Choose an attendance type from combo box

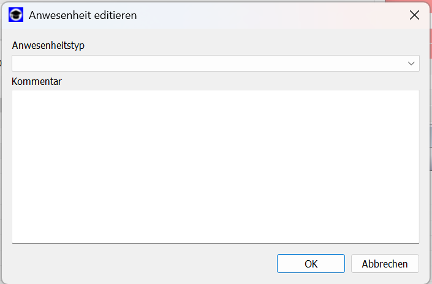tap(216, 64)
